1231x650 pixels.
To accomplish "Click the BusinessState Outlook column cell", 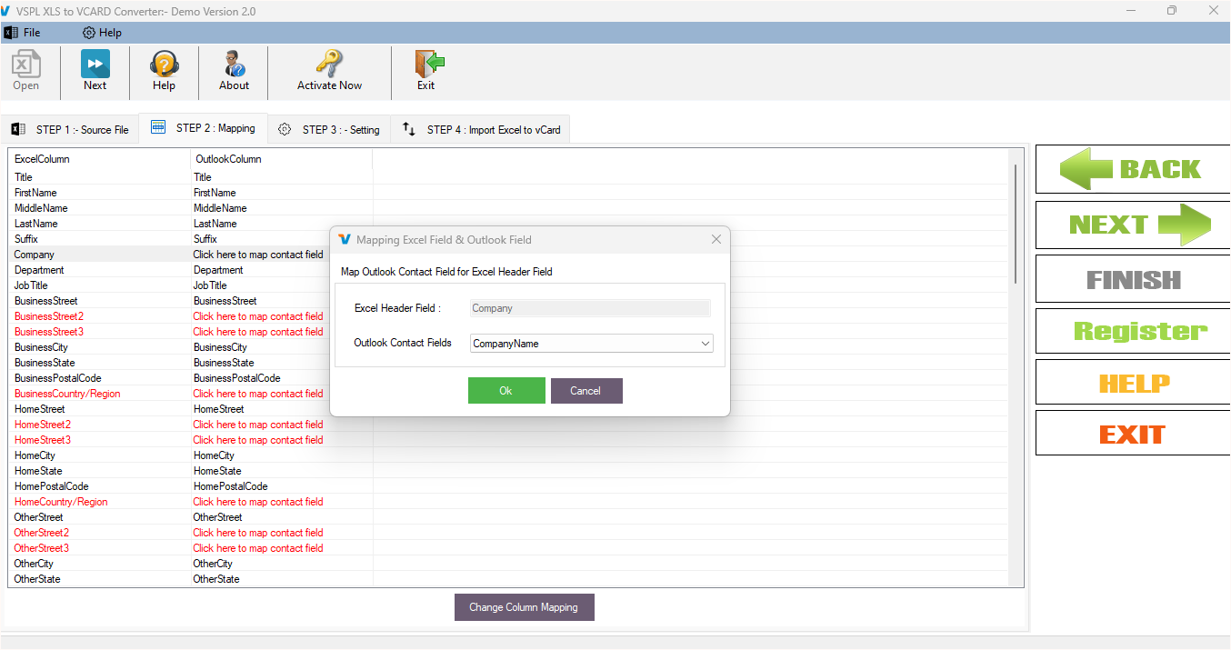I will [224, 363].
